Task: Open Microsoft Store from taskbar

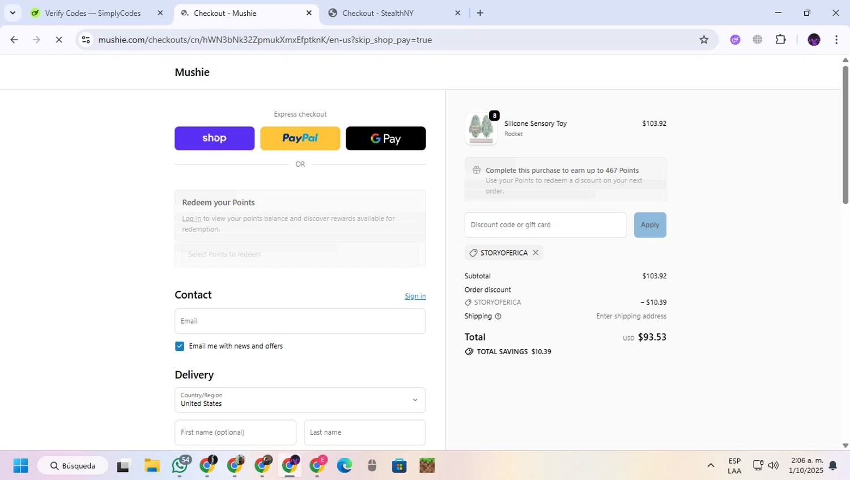Action: pyautogui.click(x=399, y=466)
